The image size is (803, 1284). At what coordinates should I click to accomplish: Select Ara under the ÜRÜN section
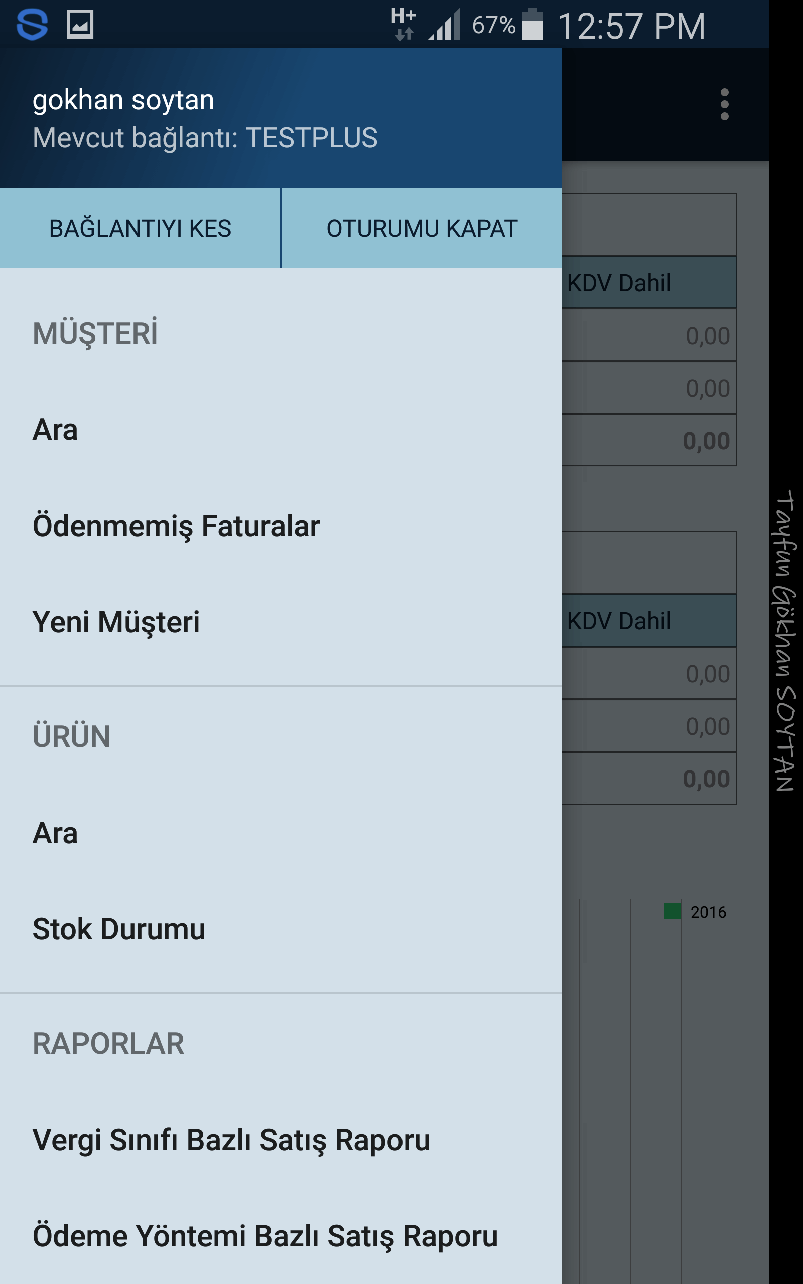(x=55, y=833)
